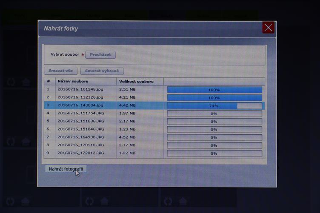Image resolution: width=320 pixels, height=213 pixels.
Task: Click the 74% progress bar
Action: pyautogui.click(x=214, y=105)
